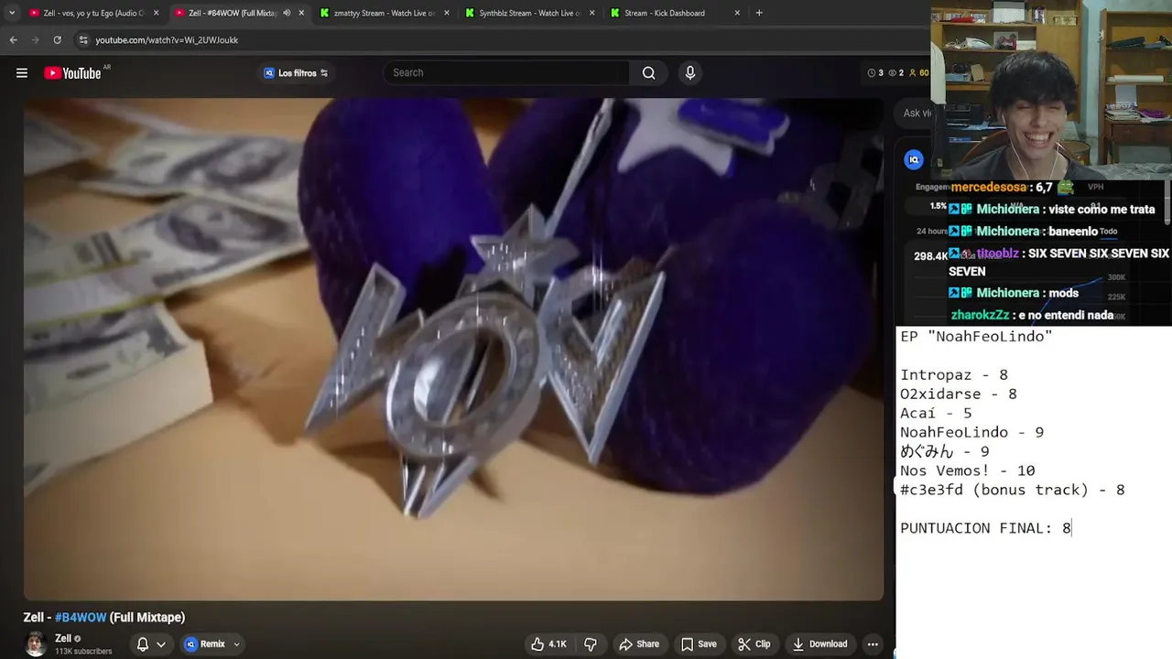Click '113K subscribers' text
The height and width of the screenshot is (659, 1172).
click(83, 652)
